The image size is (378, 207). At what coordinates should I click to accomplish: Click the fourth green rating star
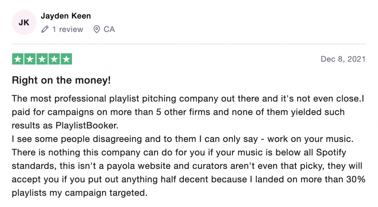click(54, 59)
